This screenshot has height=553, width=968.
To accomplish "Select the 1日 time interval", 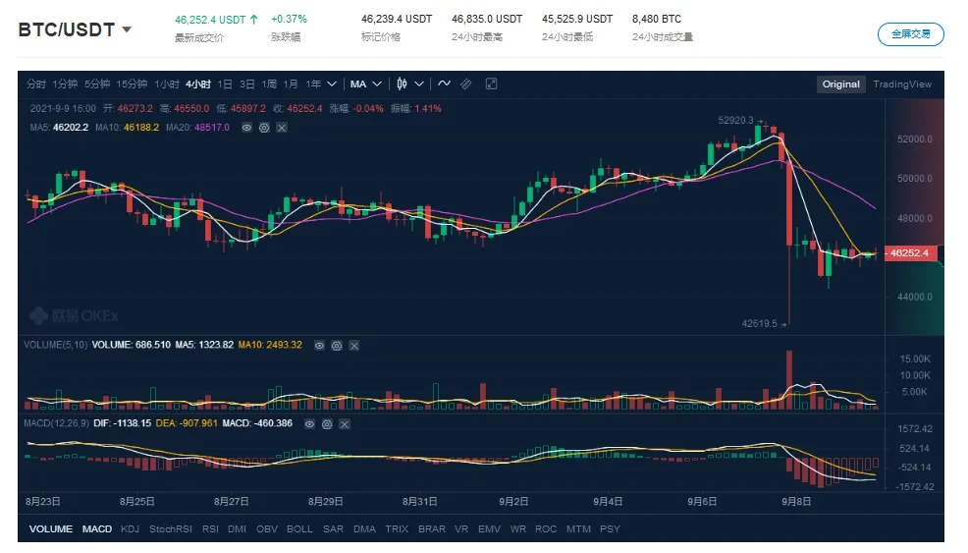I will tap(225, 84).
